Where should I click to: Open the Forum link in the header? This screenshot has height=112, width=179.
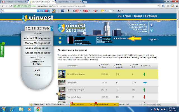pyautogui.click(x=128, y=16)
